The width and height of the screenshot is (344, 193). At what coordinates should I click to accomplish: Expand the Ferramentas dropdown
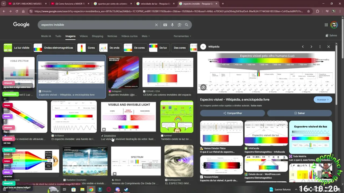[182, 36]
